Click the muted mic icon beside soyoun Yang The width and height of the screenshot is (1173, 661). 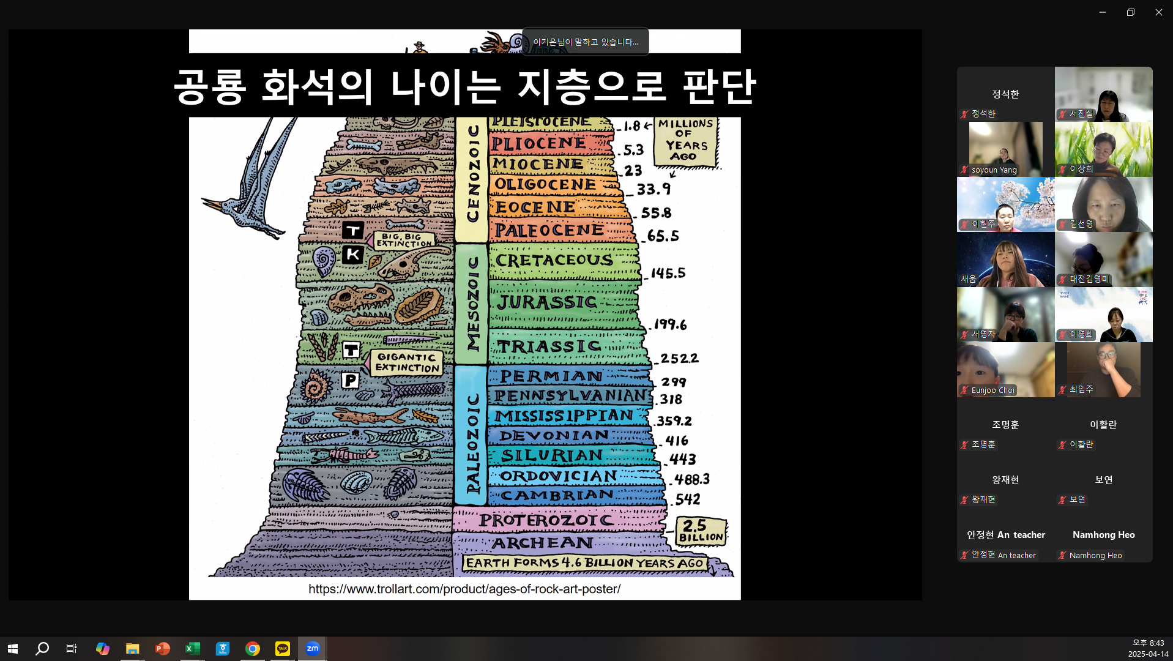coord(964,170)
